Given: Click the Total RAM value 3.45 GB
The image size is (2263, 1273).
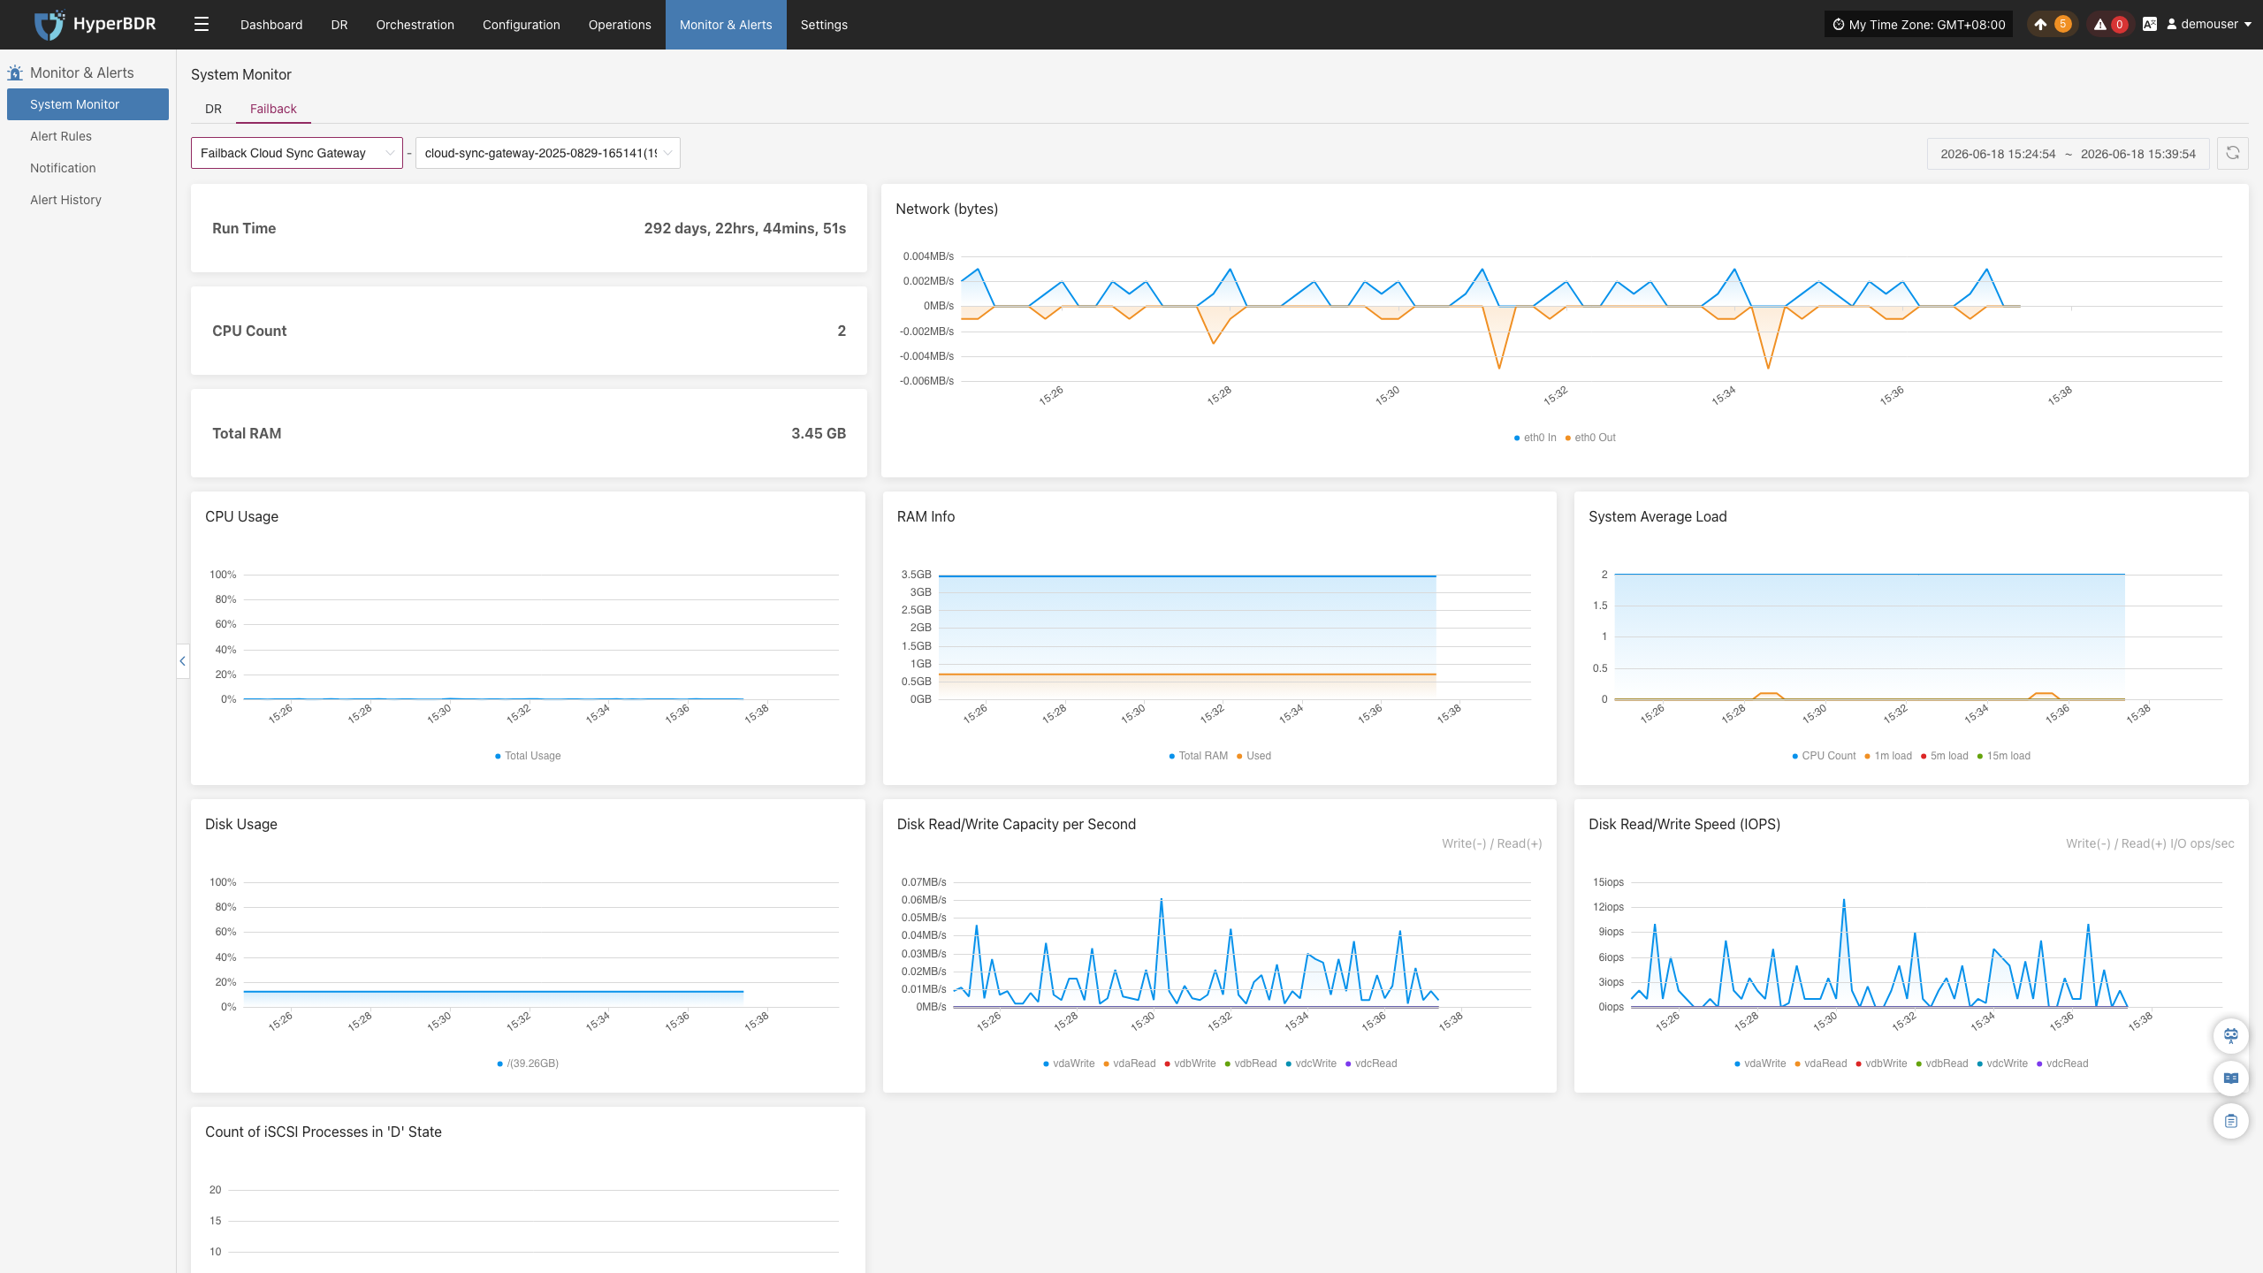Looking at the screenshot, I should tap(819, 433).
